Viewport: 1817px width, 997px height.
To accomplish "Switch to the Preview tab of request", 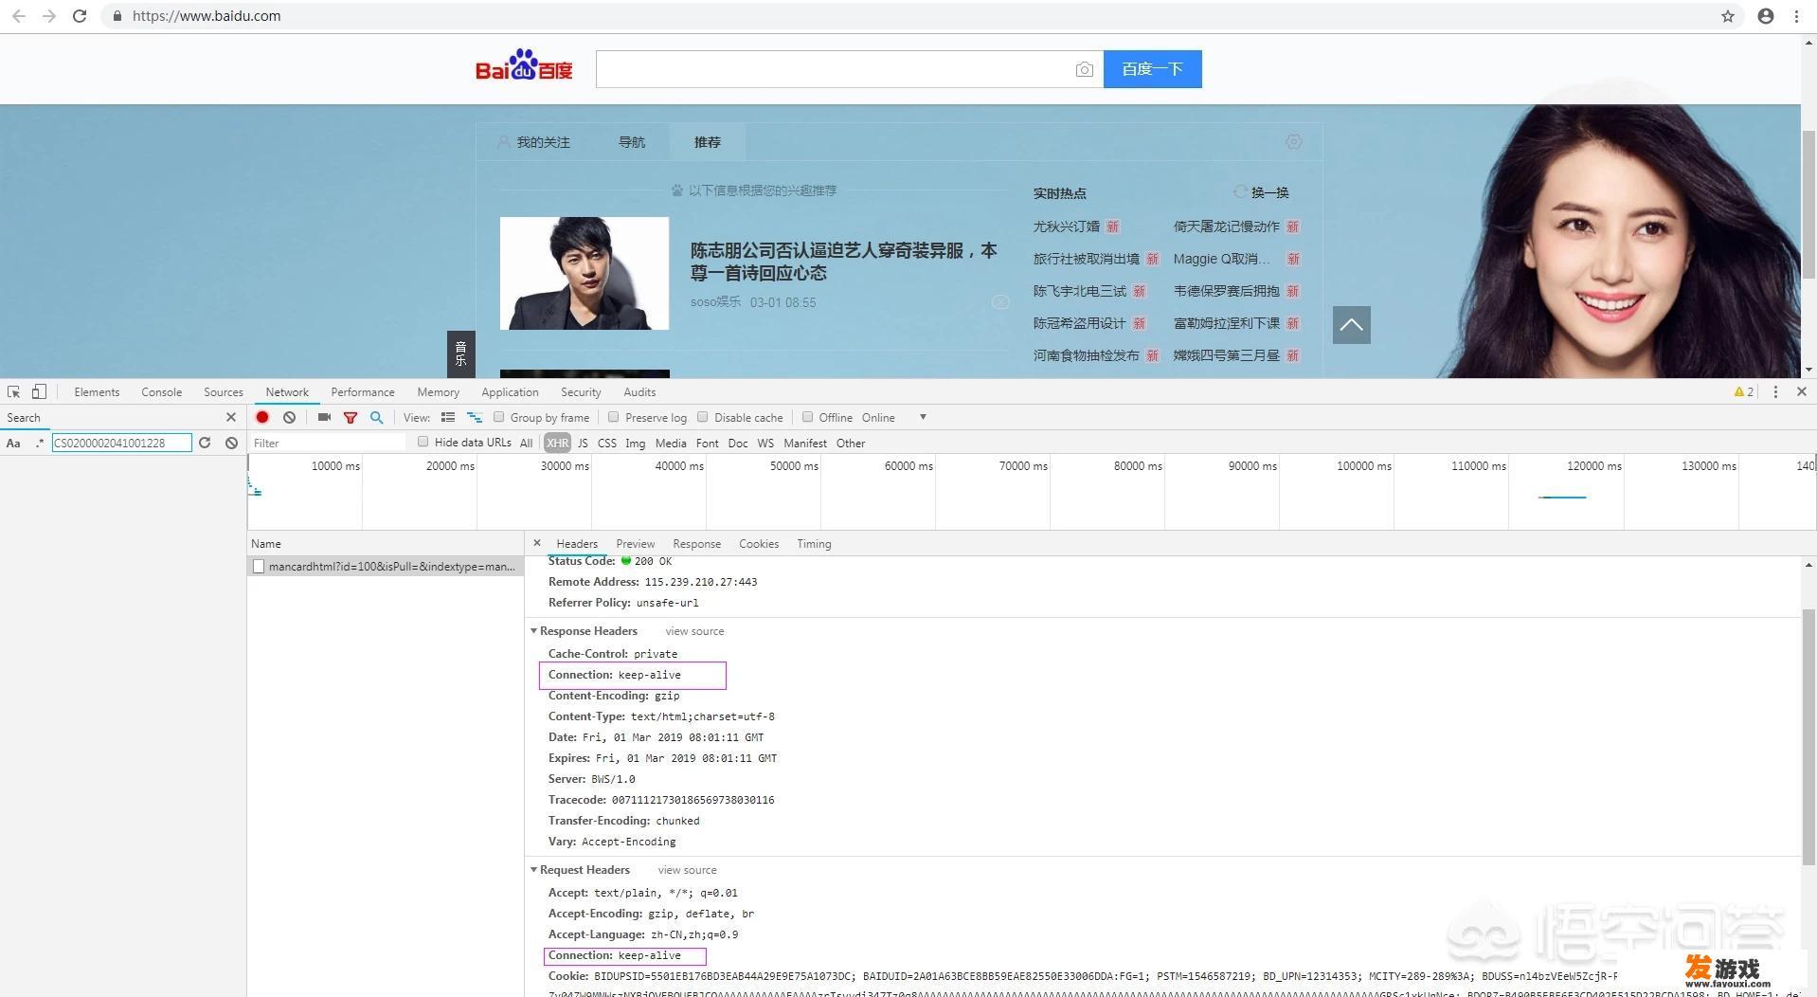I will 636,543.
